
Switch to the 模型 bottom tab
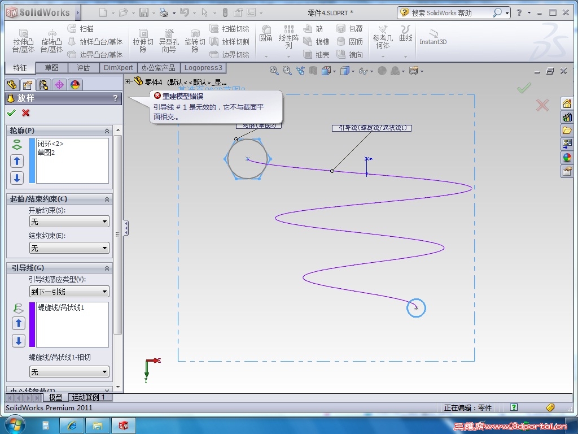(x=56, y=397)
